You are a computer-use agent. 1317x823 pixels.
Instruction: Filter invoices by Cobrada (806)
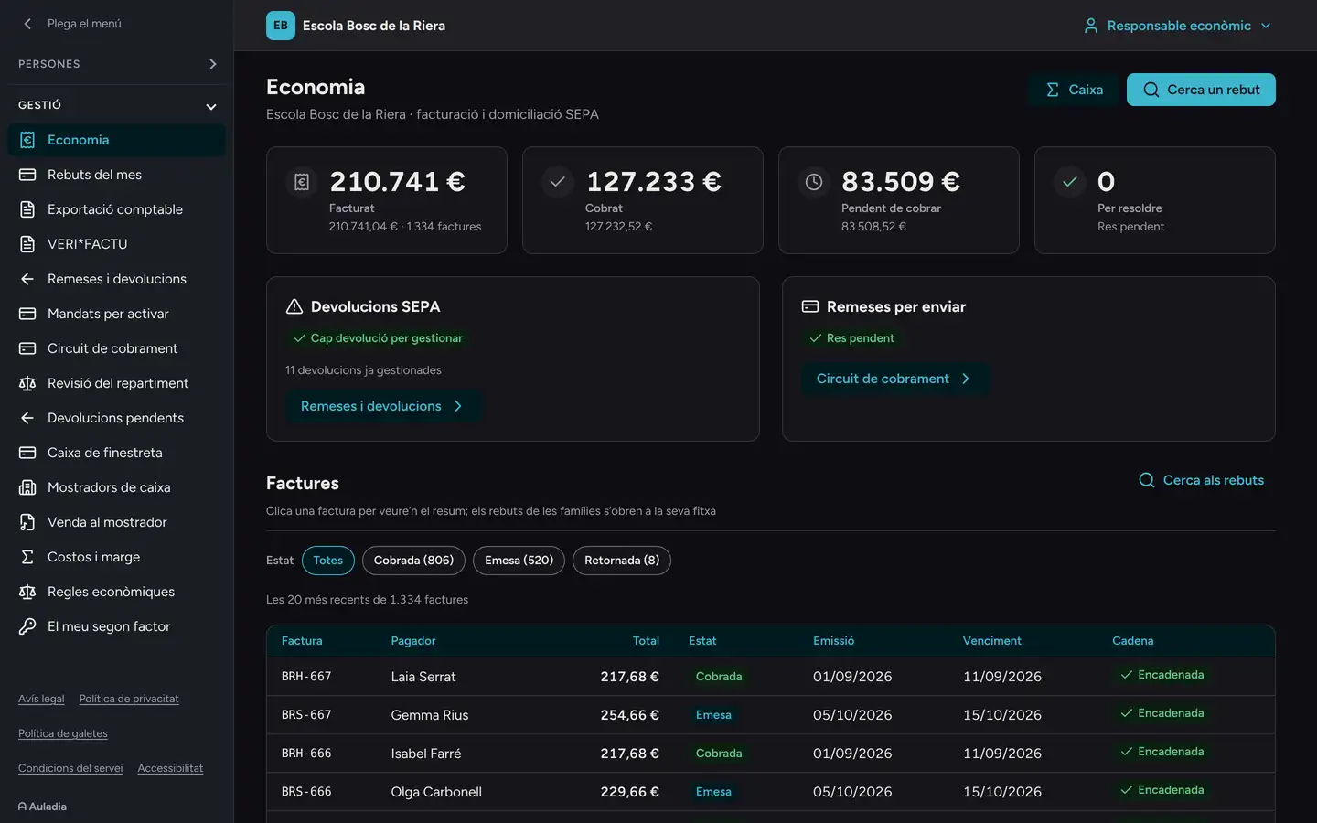click(413, 561)
